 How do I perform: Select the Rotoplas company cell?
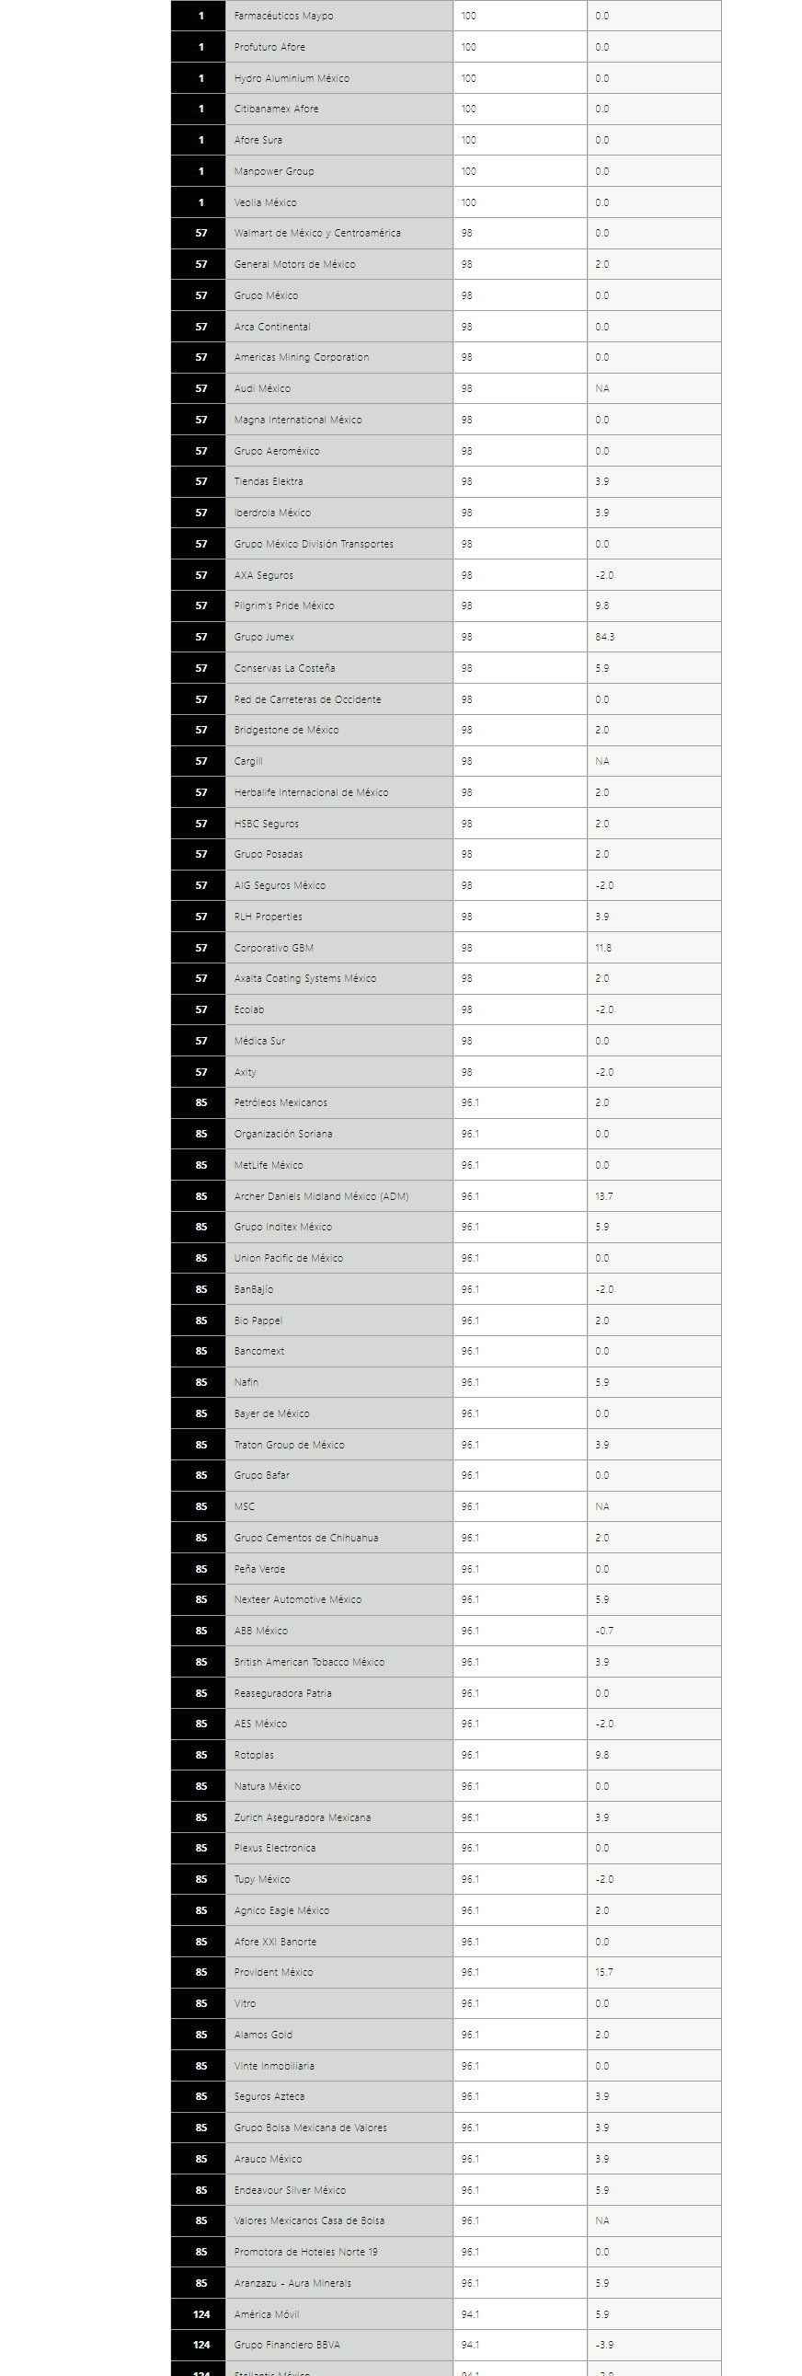point(339,1755)
